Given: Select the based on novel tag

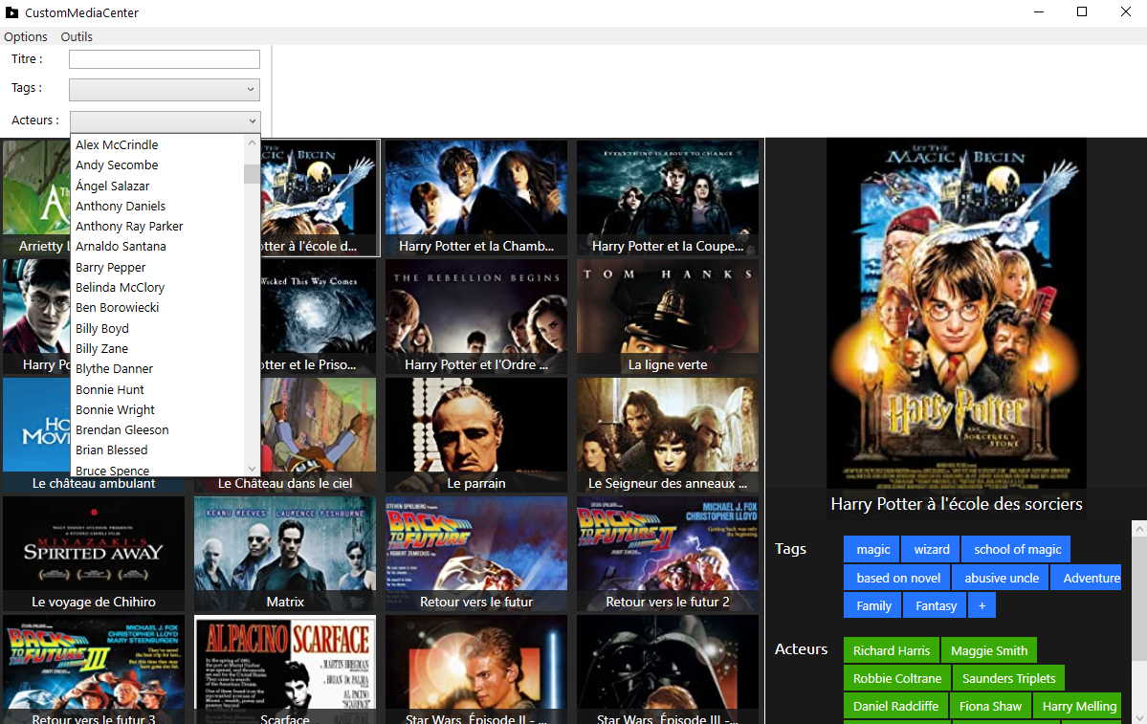Looking at the screenshot, I should (898, 578).
